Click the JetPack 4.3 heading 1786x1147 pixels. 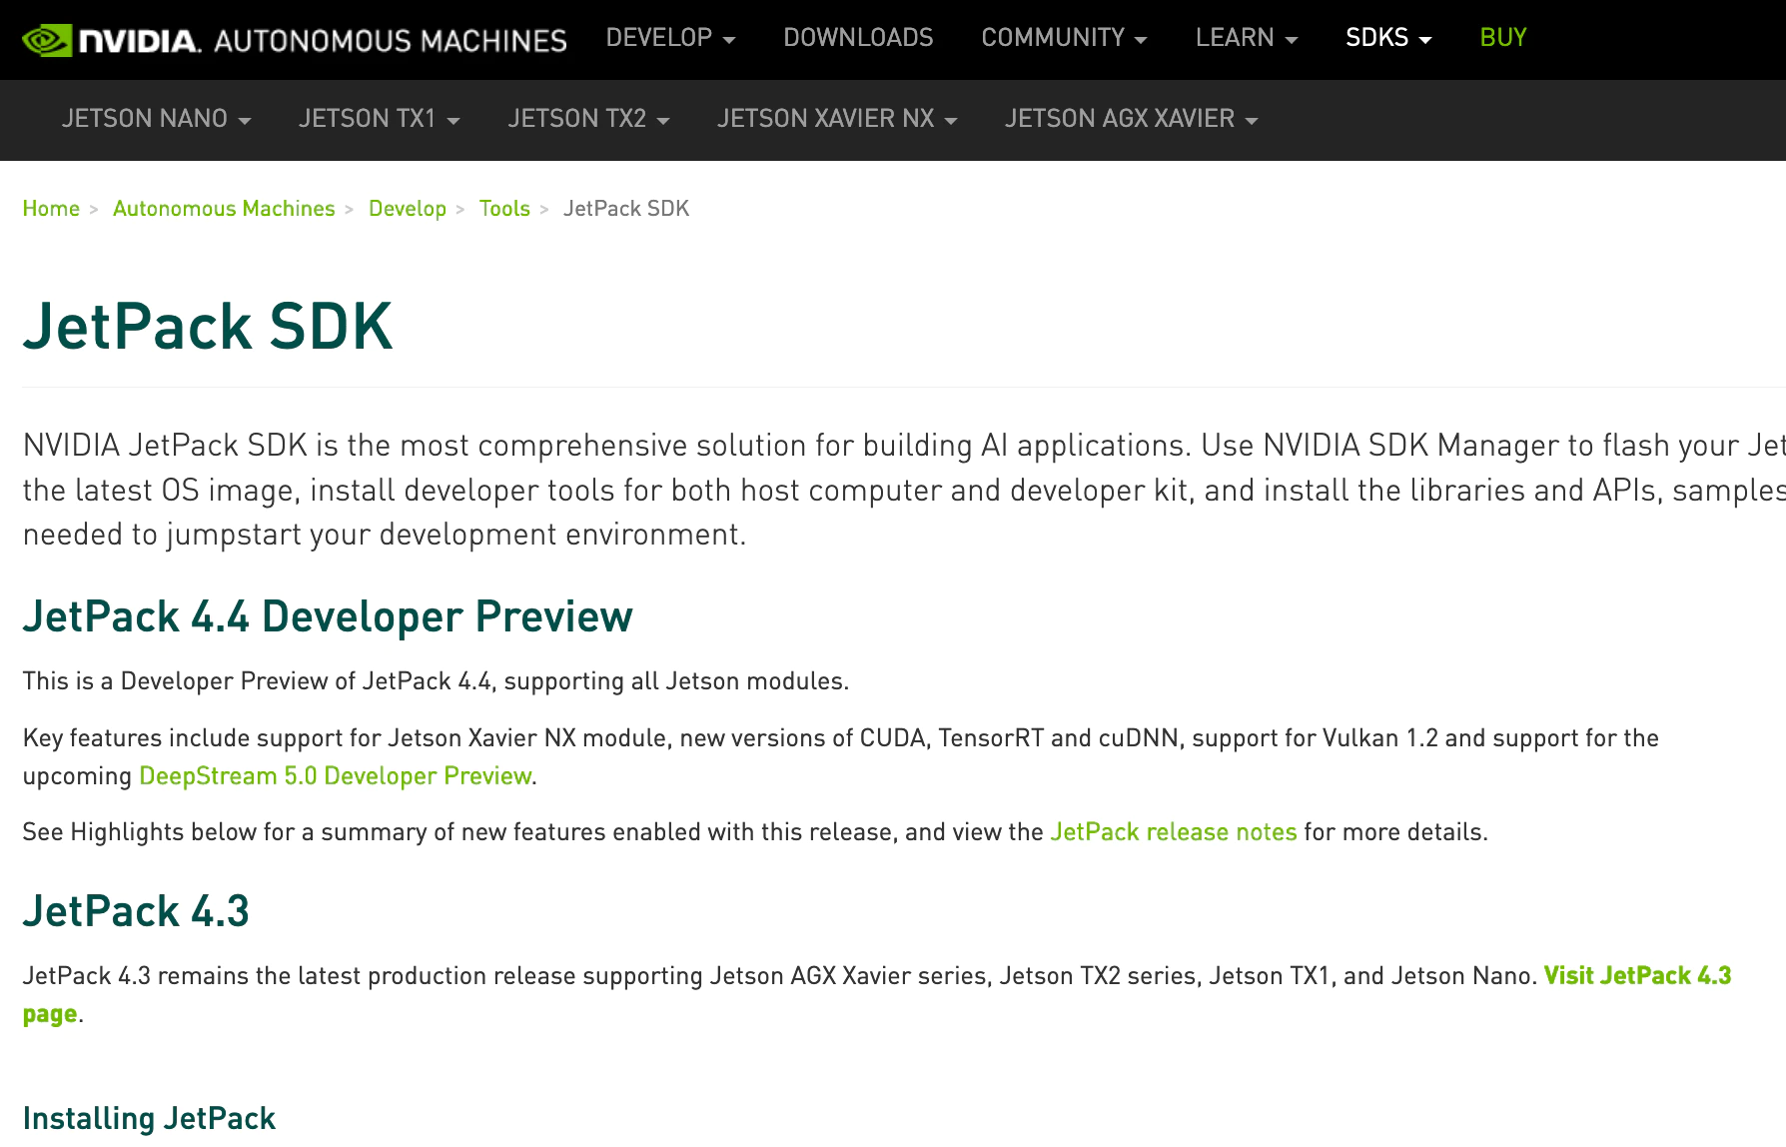click(x=136, y=911)
